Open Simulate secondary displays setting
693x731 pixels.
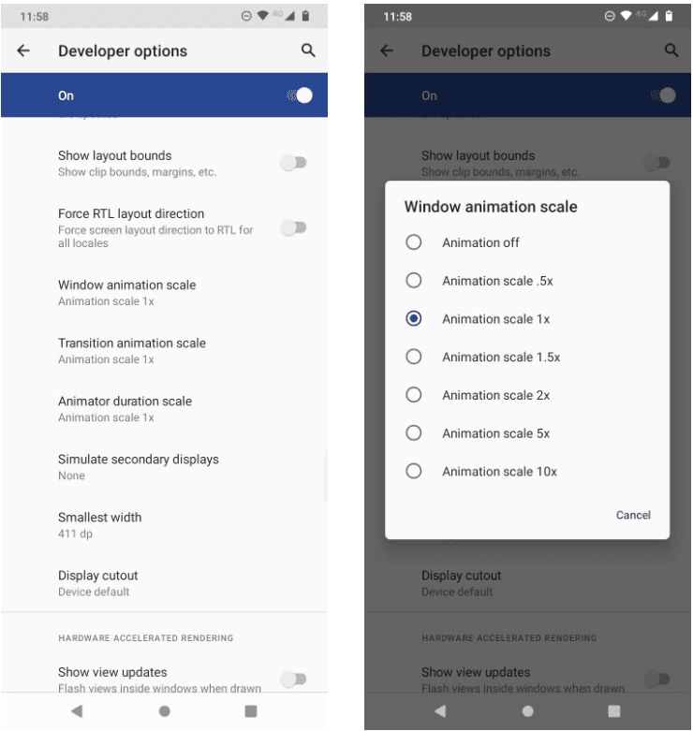tap(164, 467)
